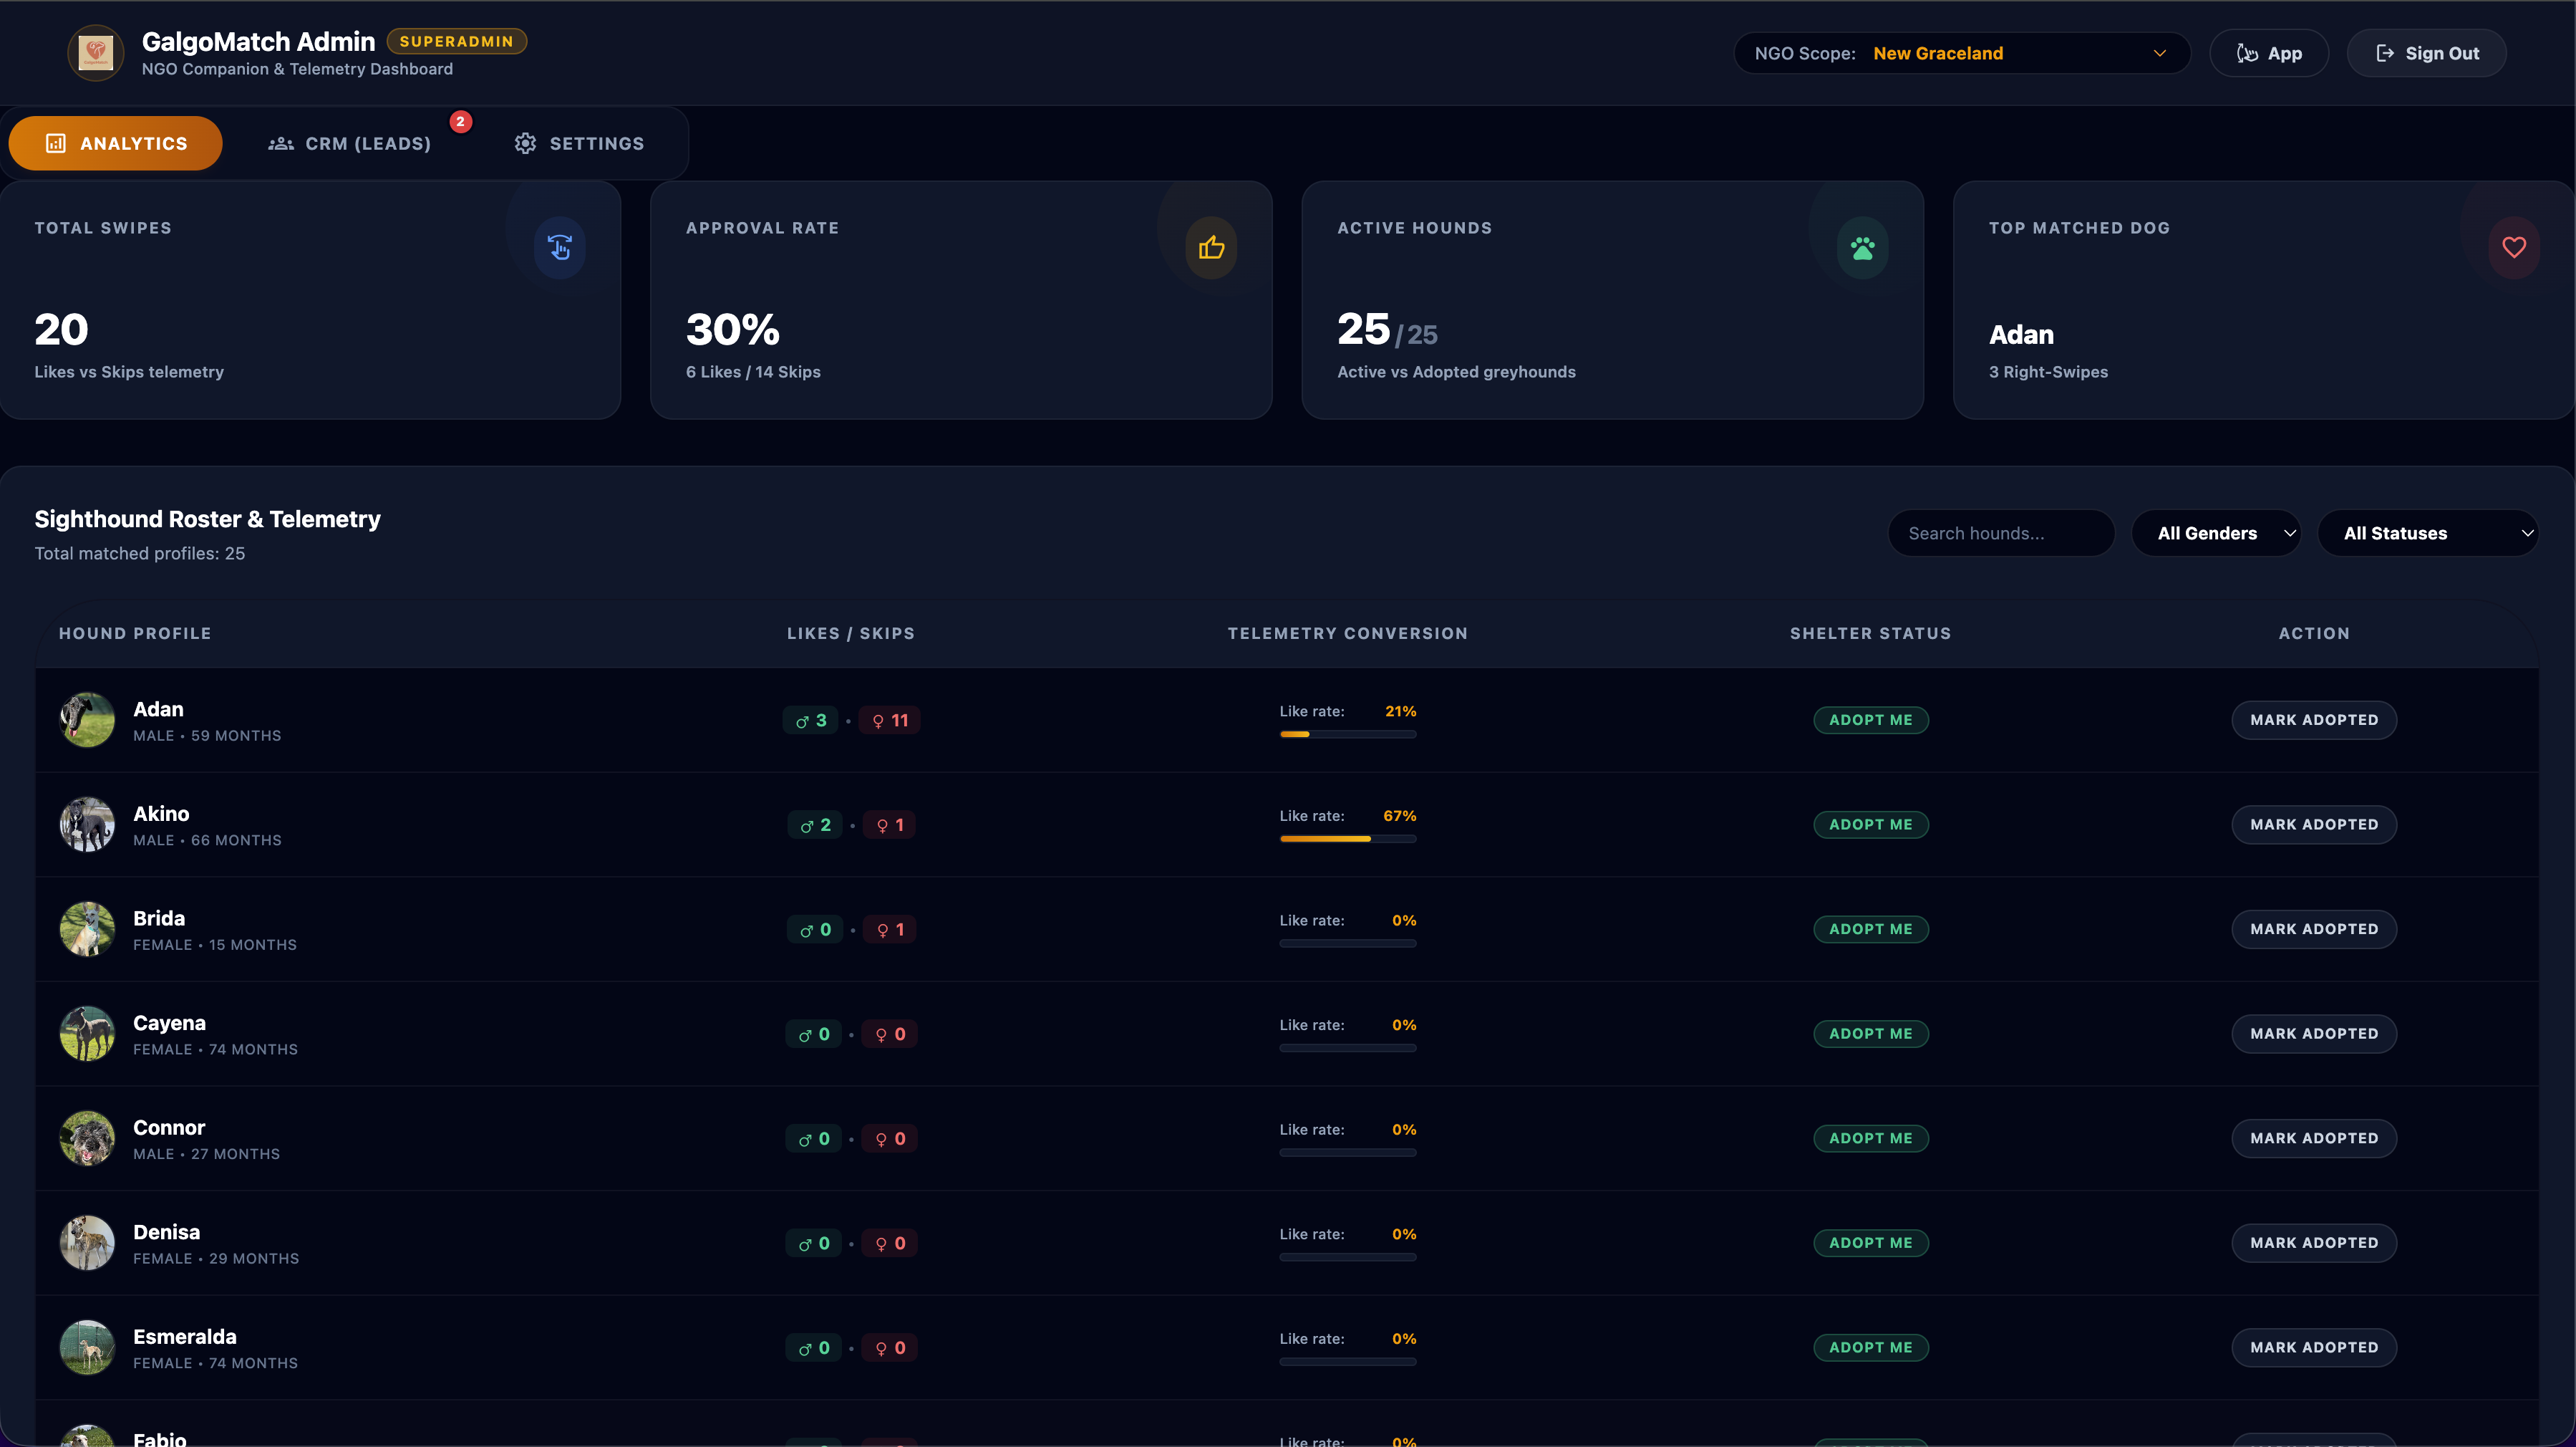Click the Total Swipes swipe icon

click(x=560, y=247)
